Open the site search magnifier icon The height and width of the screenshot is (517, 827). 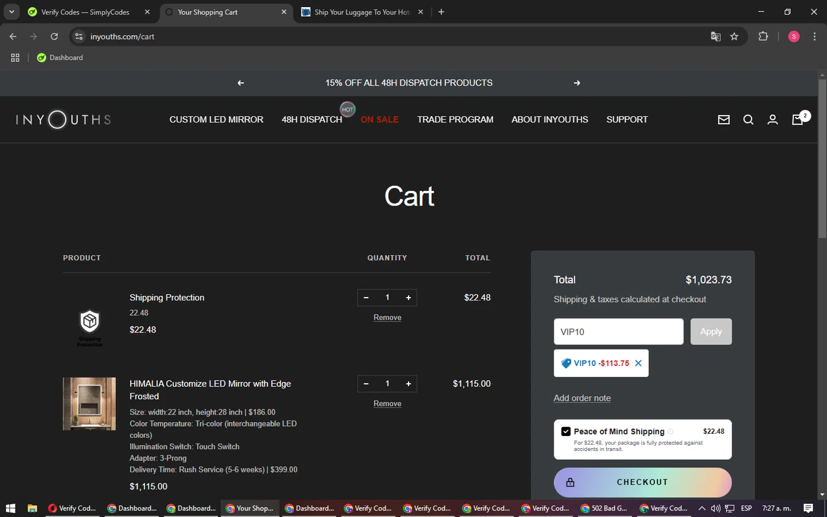(748, 120)
